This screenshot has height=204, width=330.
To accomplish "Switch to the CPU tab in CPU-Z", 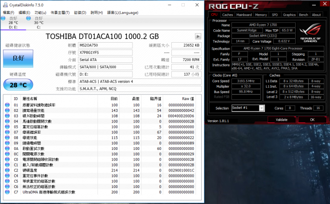I will point(214,15).
